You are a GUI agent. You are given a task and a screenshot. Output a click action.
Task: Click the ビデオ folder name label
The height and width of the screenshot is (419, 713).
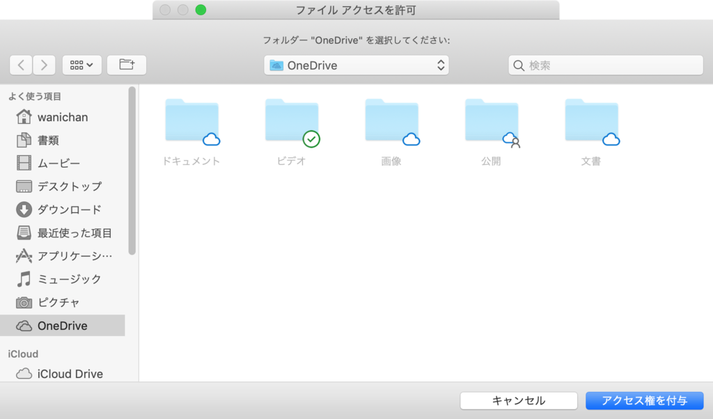coord(292,161)
